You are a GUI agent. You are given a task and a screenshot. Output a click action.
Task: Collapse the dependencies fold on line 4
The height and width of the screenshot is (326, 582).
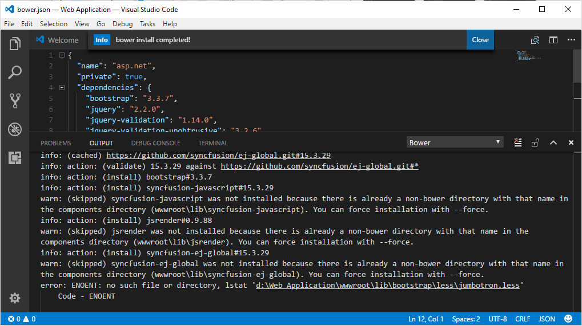click(62, 88)
